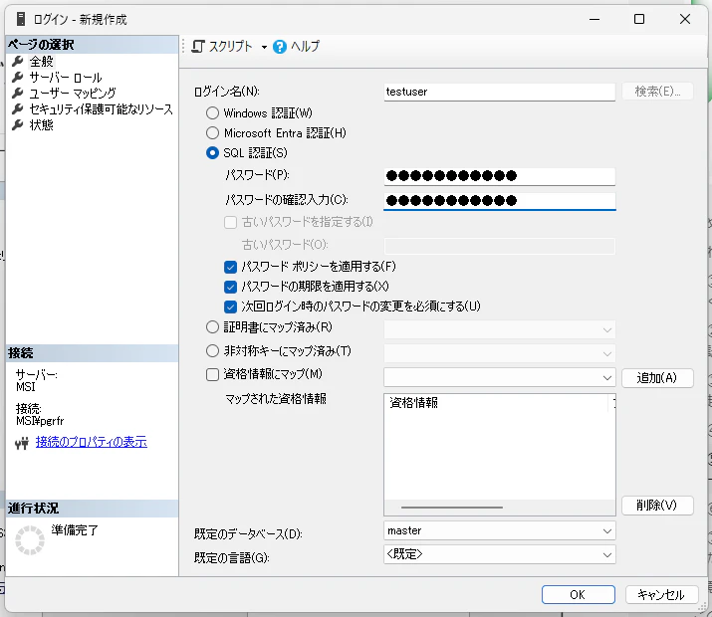Toggle パスワード ポリシーを適用する(F) checkbox
Screen dimensions: 712x617
click(x=230, y=267)
